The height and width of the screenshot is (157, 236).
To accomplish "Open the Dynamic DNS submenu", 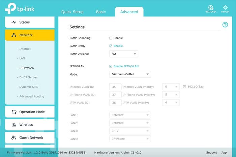I will [29, 87].
